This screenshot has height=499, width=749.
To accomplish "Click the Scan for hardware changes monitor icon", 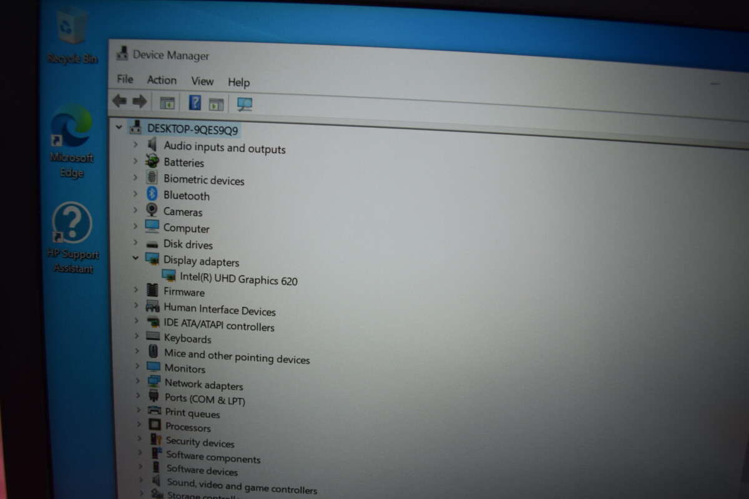I will tap(245, 104).
